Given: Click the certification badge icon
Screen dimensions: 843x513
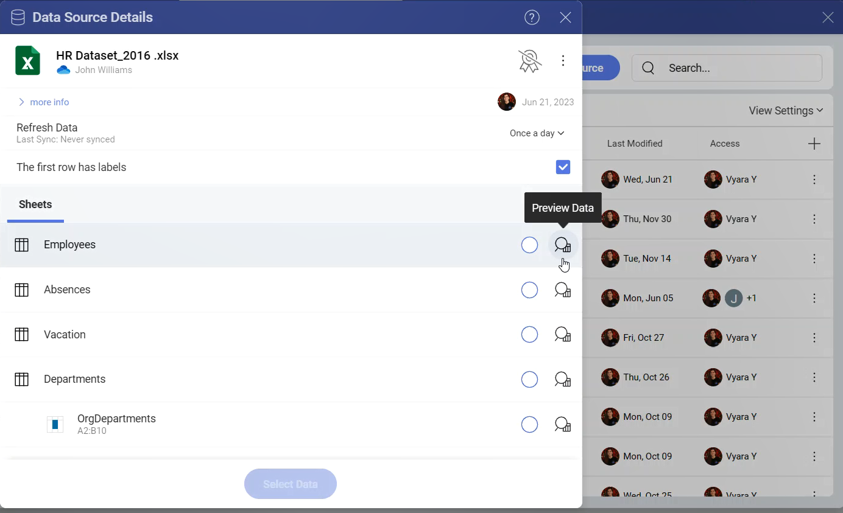Looking at the screenshot, I should (529, 61).
